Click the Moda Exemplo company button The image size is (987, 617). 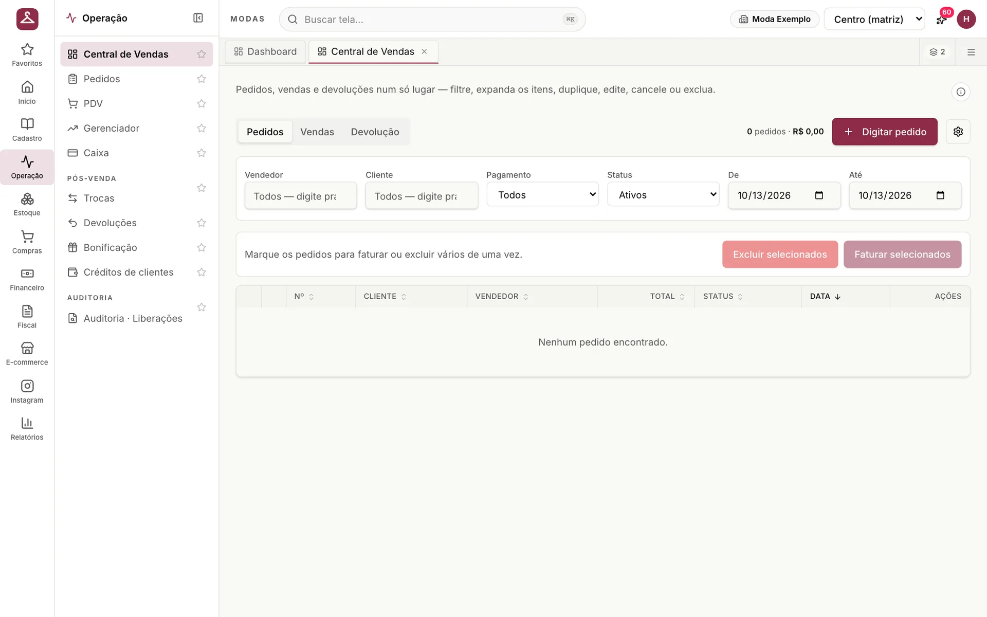775,19
